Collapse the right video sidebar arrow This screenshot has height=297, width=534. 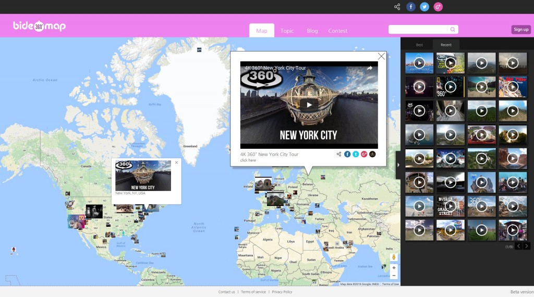(398, 165)
